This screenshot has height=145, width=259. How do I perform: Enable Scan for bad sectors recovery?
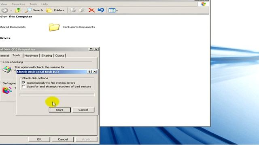23,87
